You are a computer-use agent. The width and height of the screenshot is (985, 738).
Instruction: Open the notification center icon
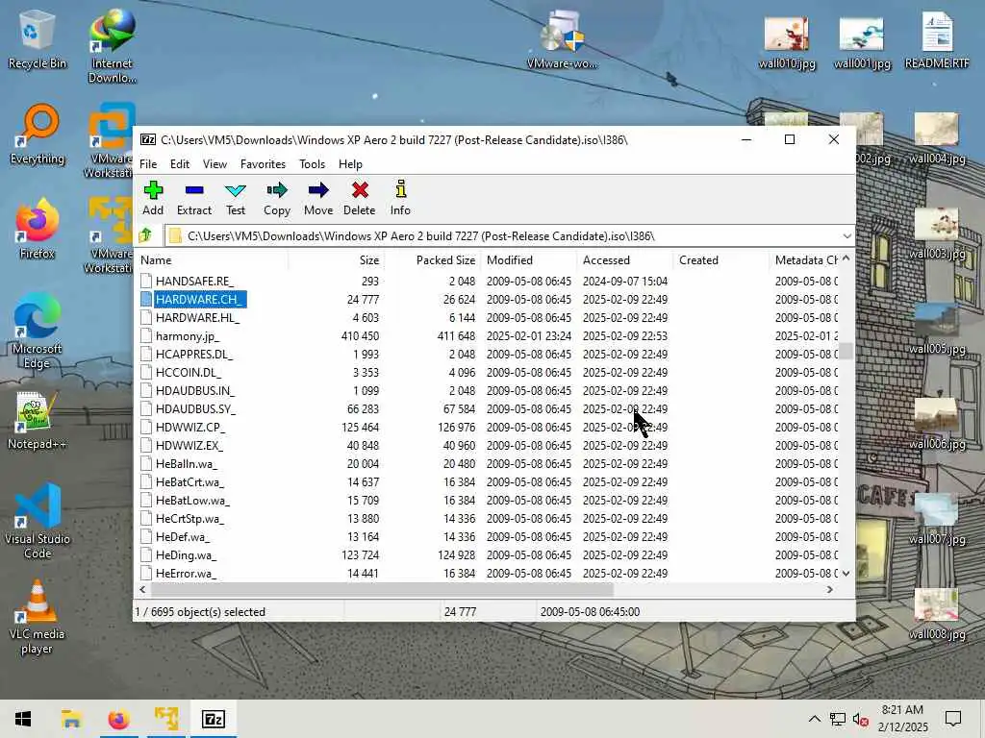tap(953, 719)
